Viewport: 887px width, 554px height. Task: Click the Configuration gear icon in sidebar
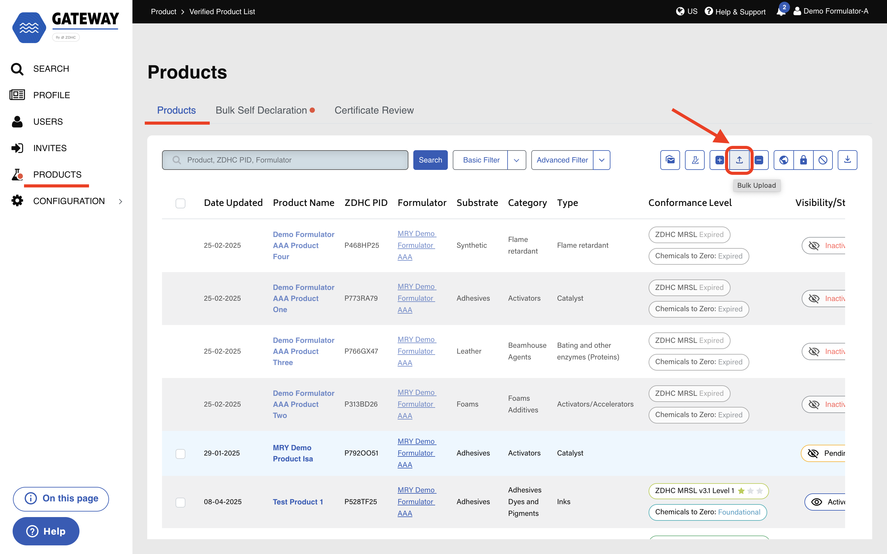pos(17,201)
